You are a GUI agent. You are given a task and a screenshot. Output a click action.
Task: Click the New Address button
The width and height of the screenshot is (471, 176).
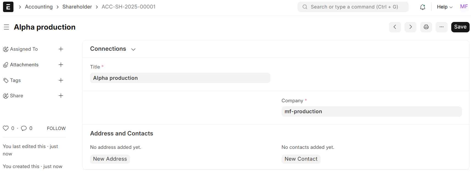click(110, 159)
